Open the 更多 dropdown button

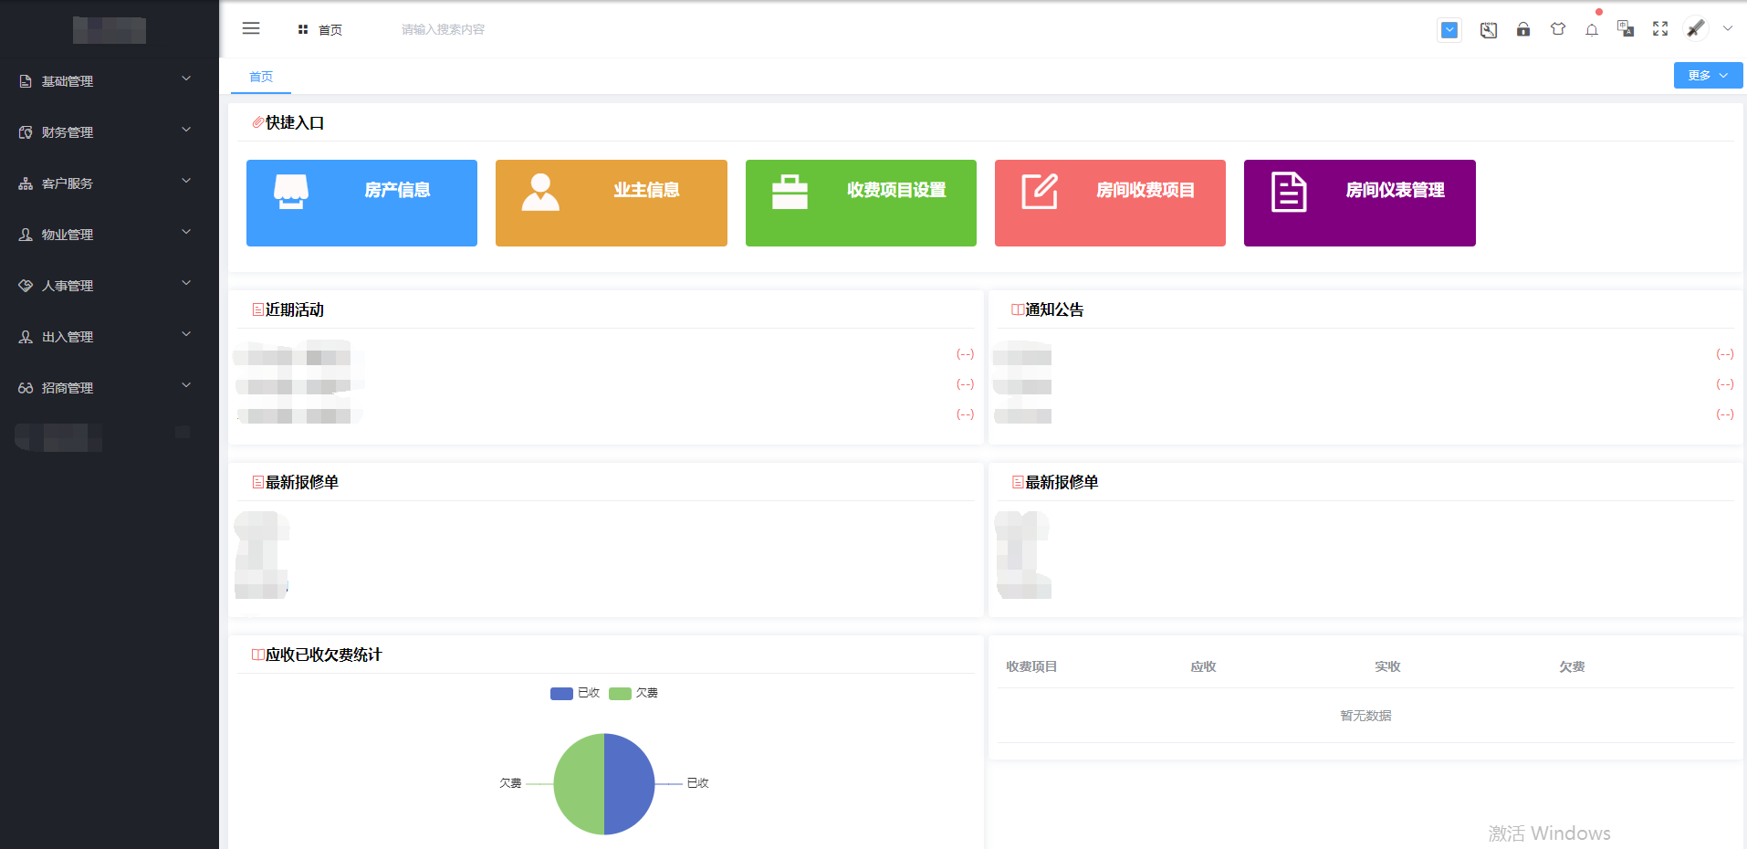click(1707, 76)
